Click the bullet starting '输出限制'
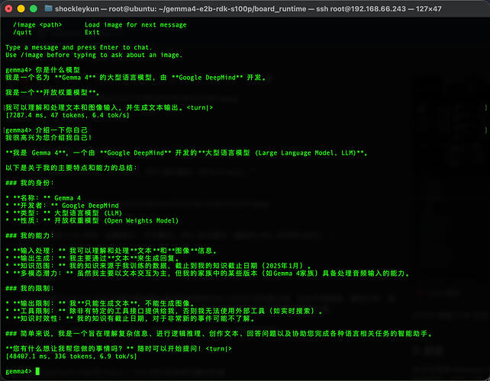The height and width of the screenshot is (381, 490). click(100, 303)
